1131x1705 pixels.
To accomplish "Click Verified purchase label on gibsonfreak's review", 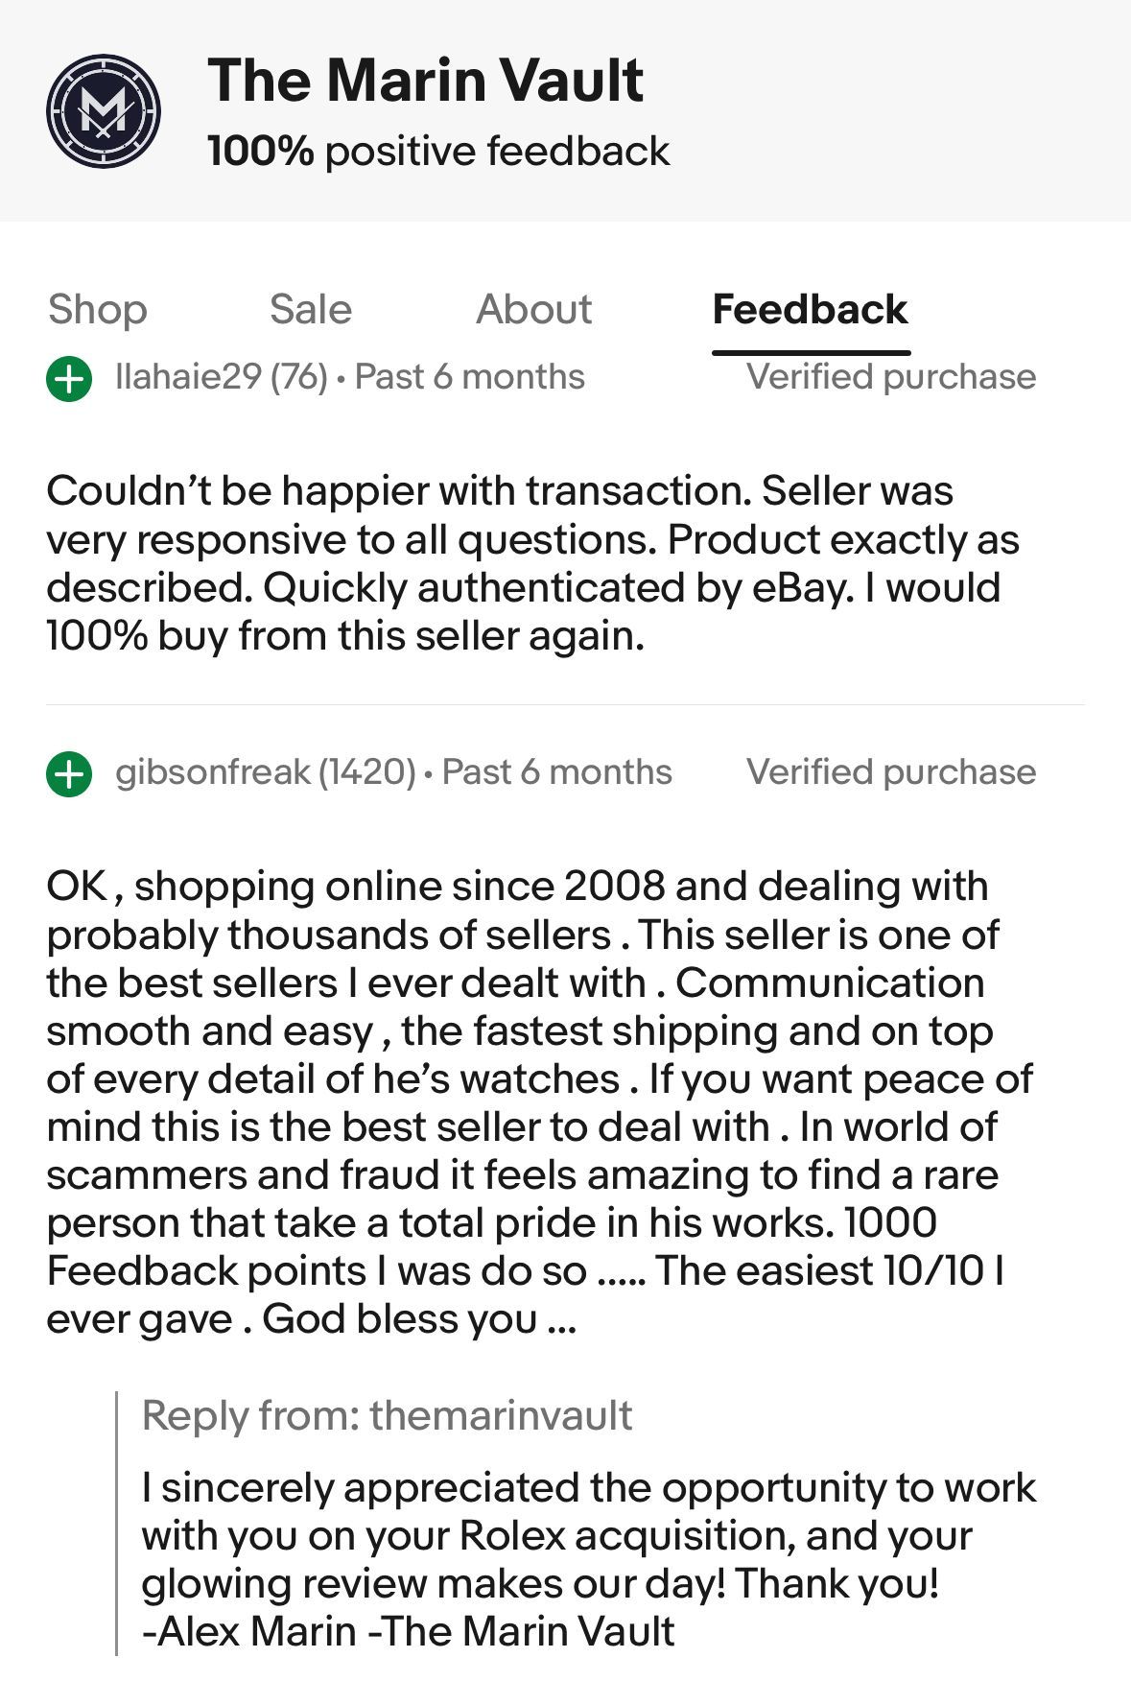I will 890,772.
